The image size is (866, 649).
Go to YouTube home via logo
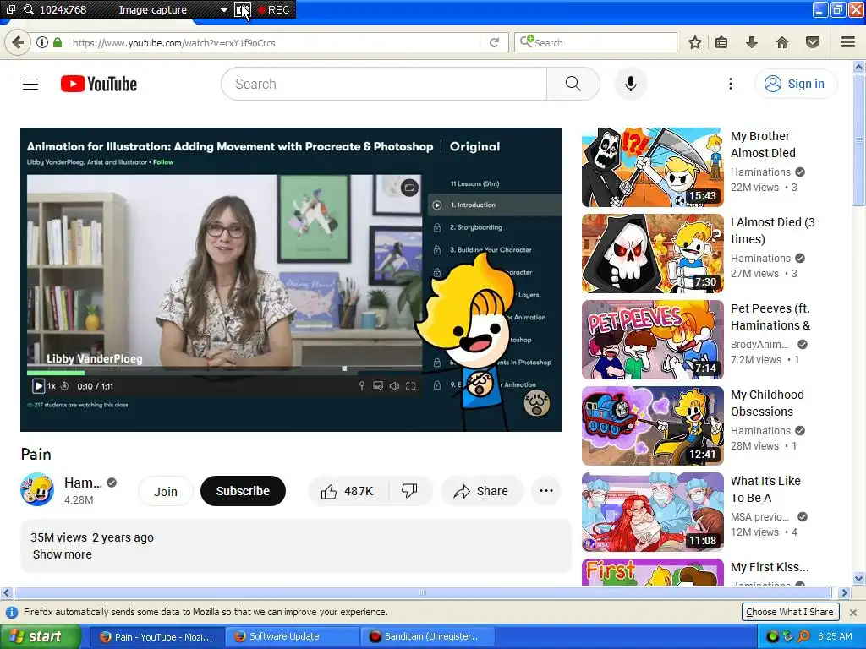[99, 84]
